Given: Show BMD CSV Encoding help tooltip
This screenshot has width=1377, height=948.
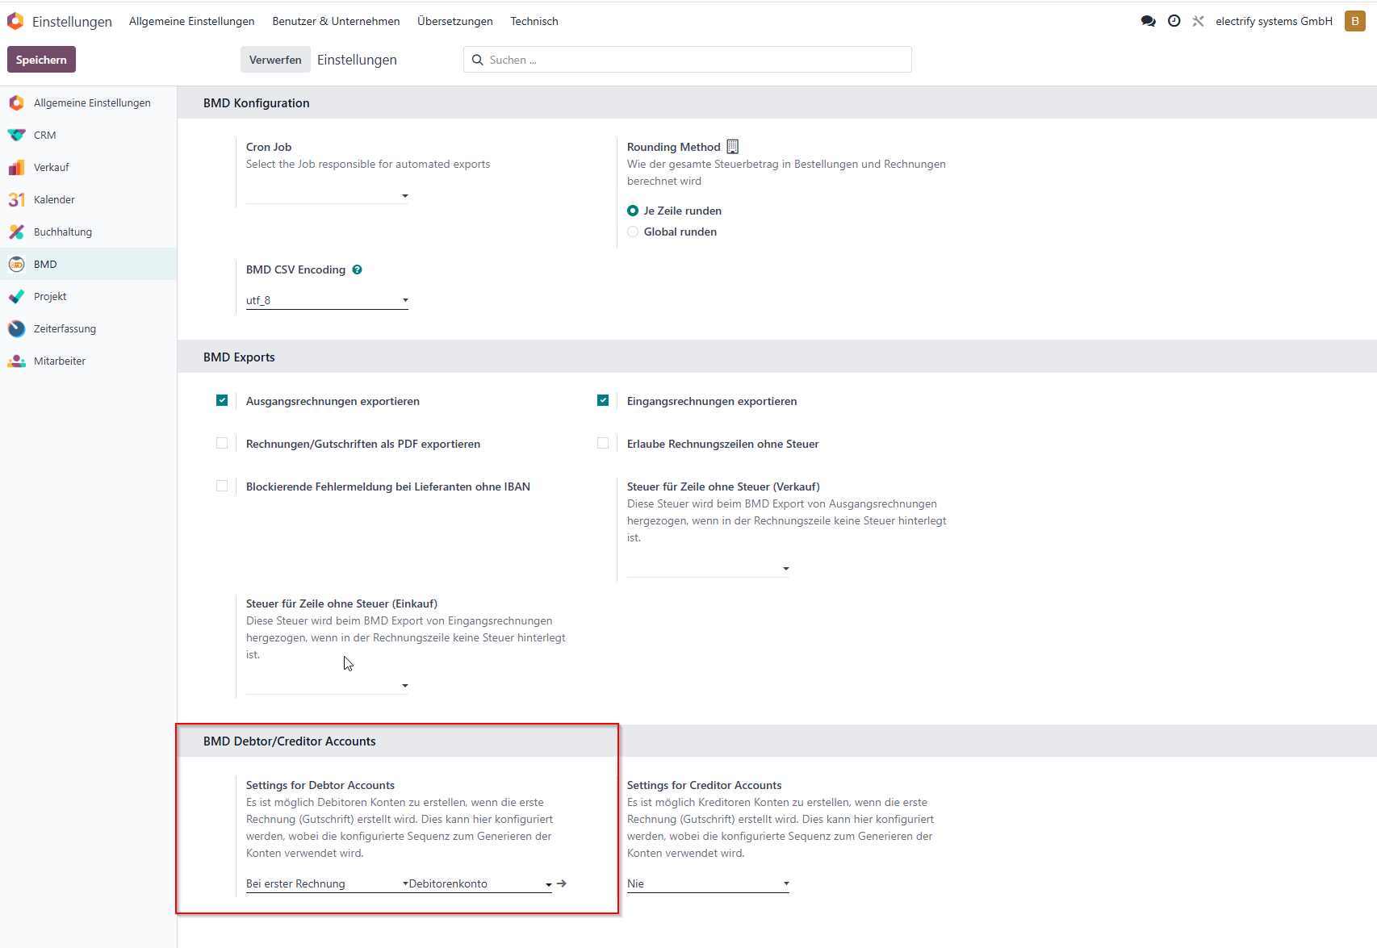Looking at the screenshot, I should pyautogui.click(x=357, y=269).
